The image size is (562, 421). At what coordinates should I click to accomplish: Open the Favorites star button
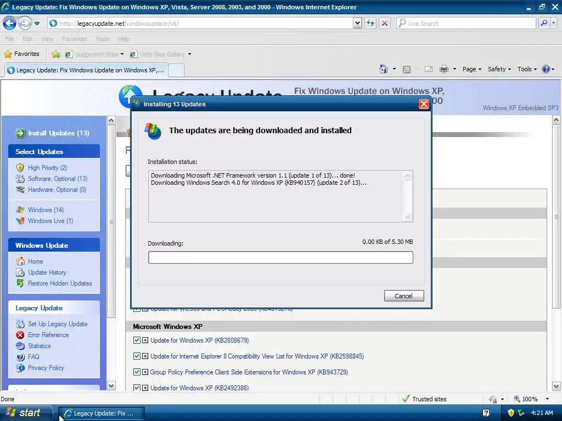tap(21, 54)
